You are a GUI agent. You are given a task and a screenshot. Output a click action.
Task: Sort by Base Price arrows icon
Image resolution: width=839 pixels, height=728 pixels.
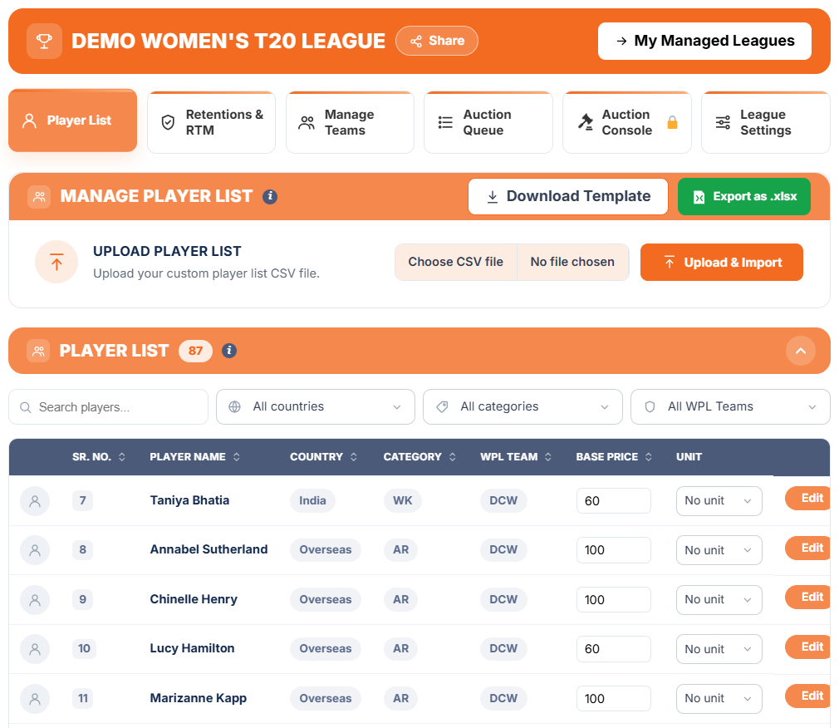649,456
